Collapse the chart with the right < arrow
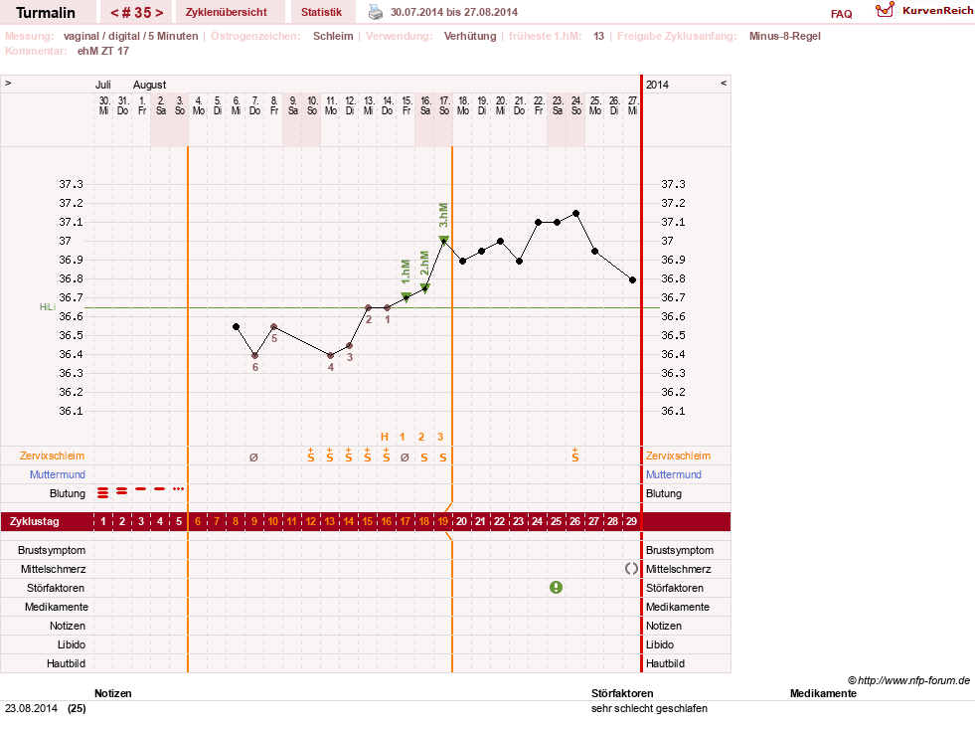The image size is (975, 732). click(724, 83)
